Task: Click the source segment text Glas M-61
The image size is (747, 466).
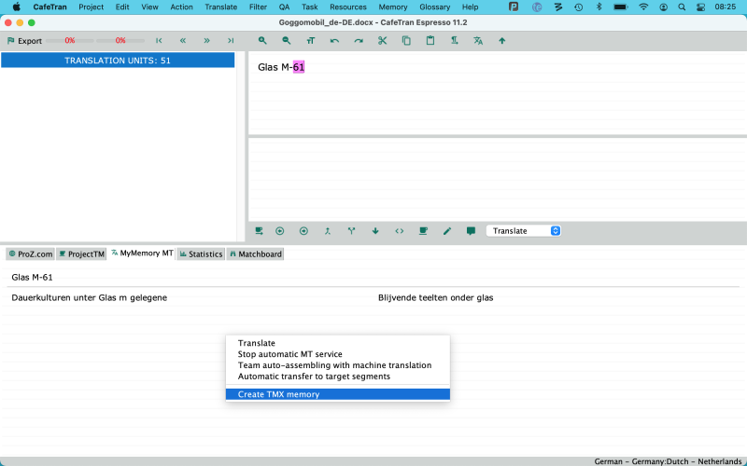Action: (281, 67)
